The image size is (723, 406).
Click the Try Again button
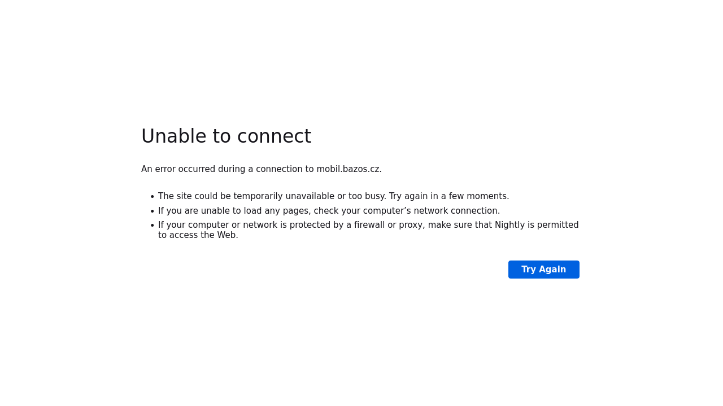544,270
